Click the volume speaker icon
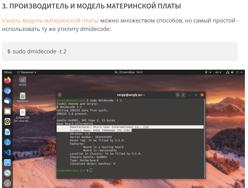Viewport: 248px width, 188px height. coord(232,72)
